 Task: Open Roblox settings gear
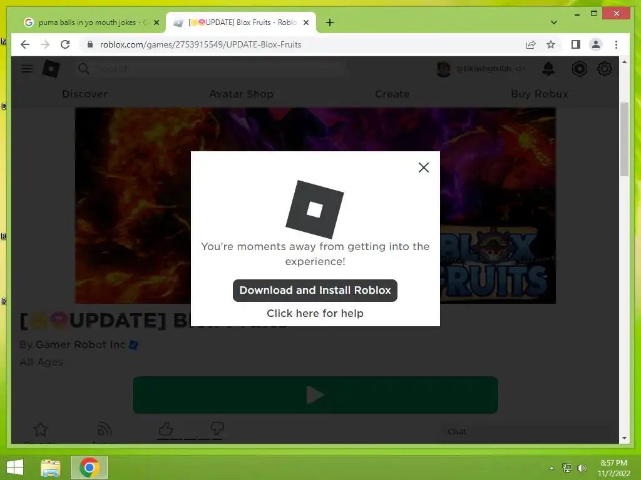point(604,69)
